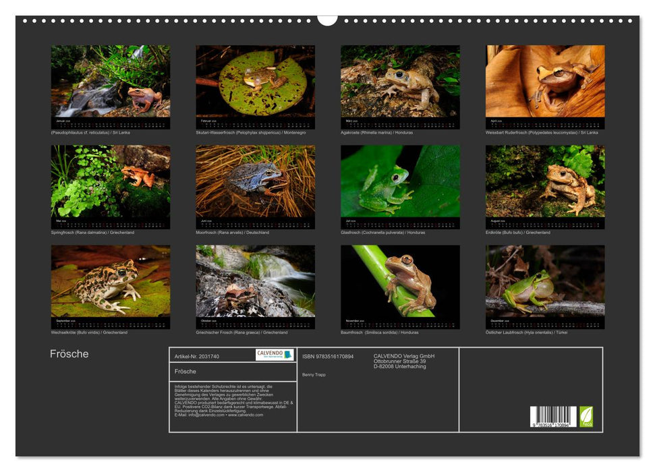Viewport: 655px width, 472px height.
Task: Select the January Sri Lanka waterfall frog photo
Action: [111, 82]
